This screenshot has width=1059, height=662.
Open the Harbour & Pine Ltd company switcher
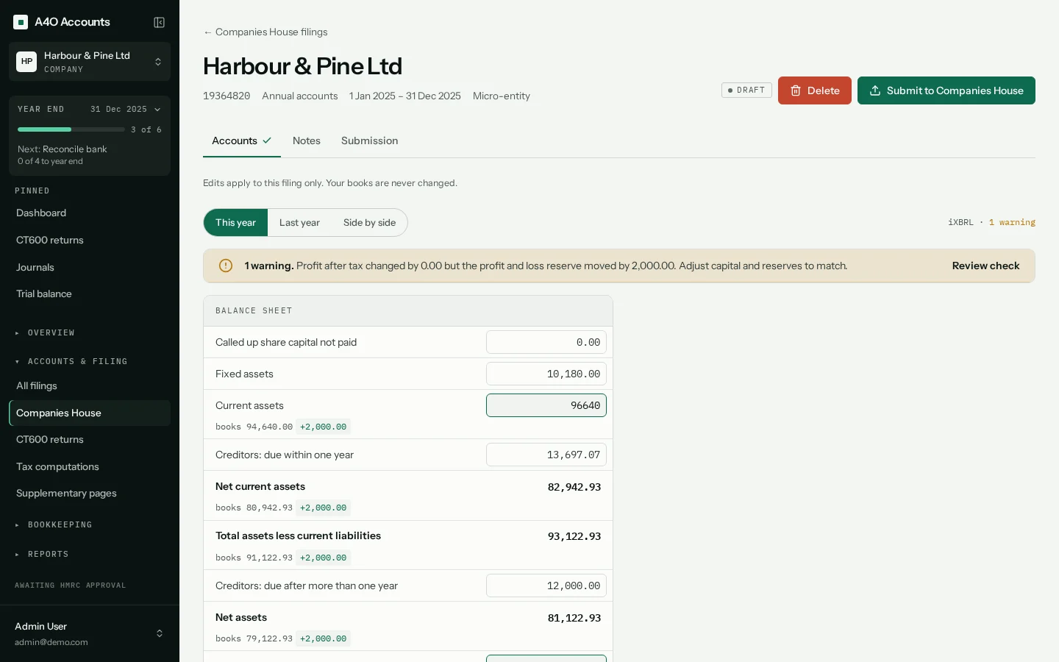pyautogui.click(x=90, y=62)
